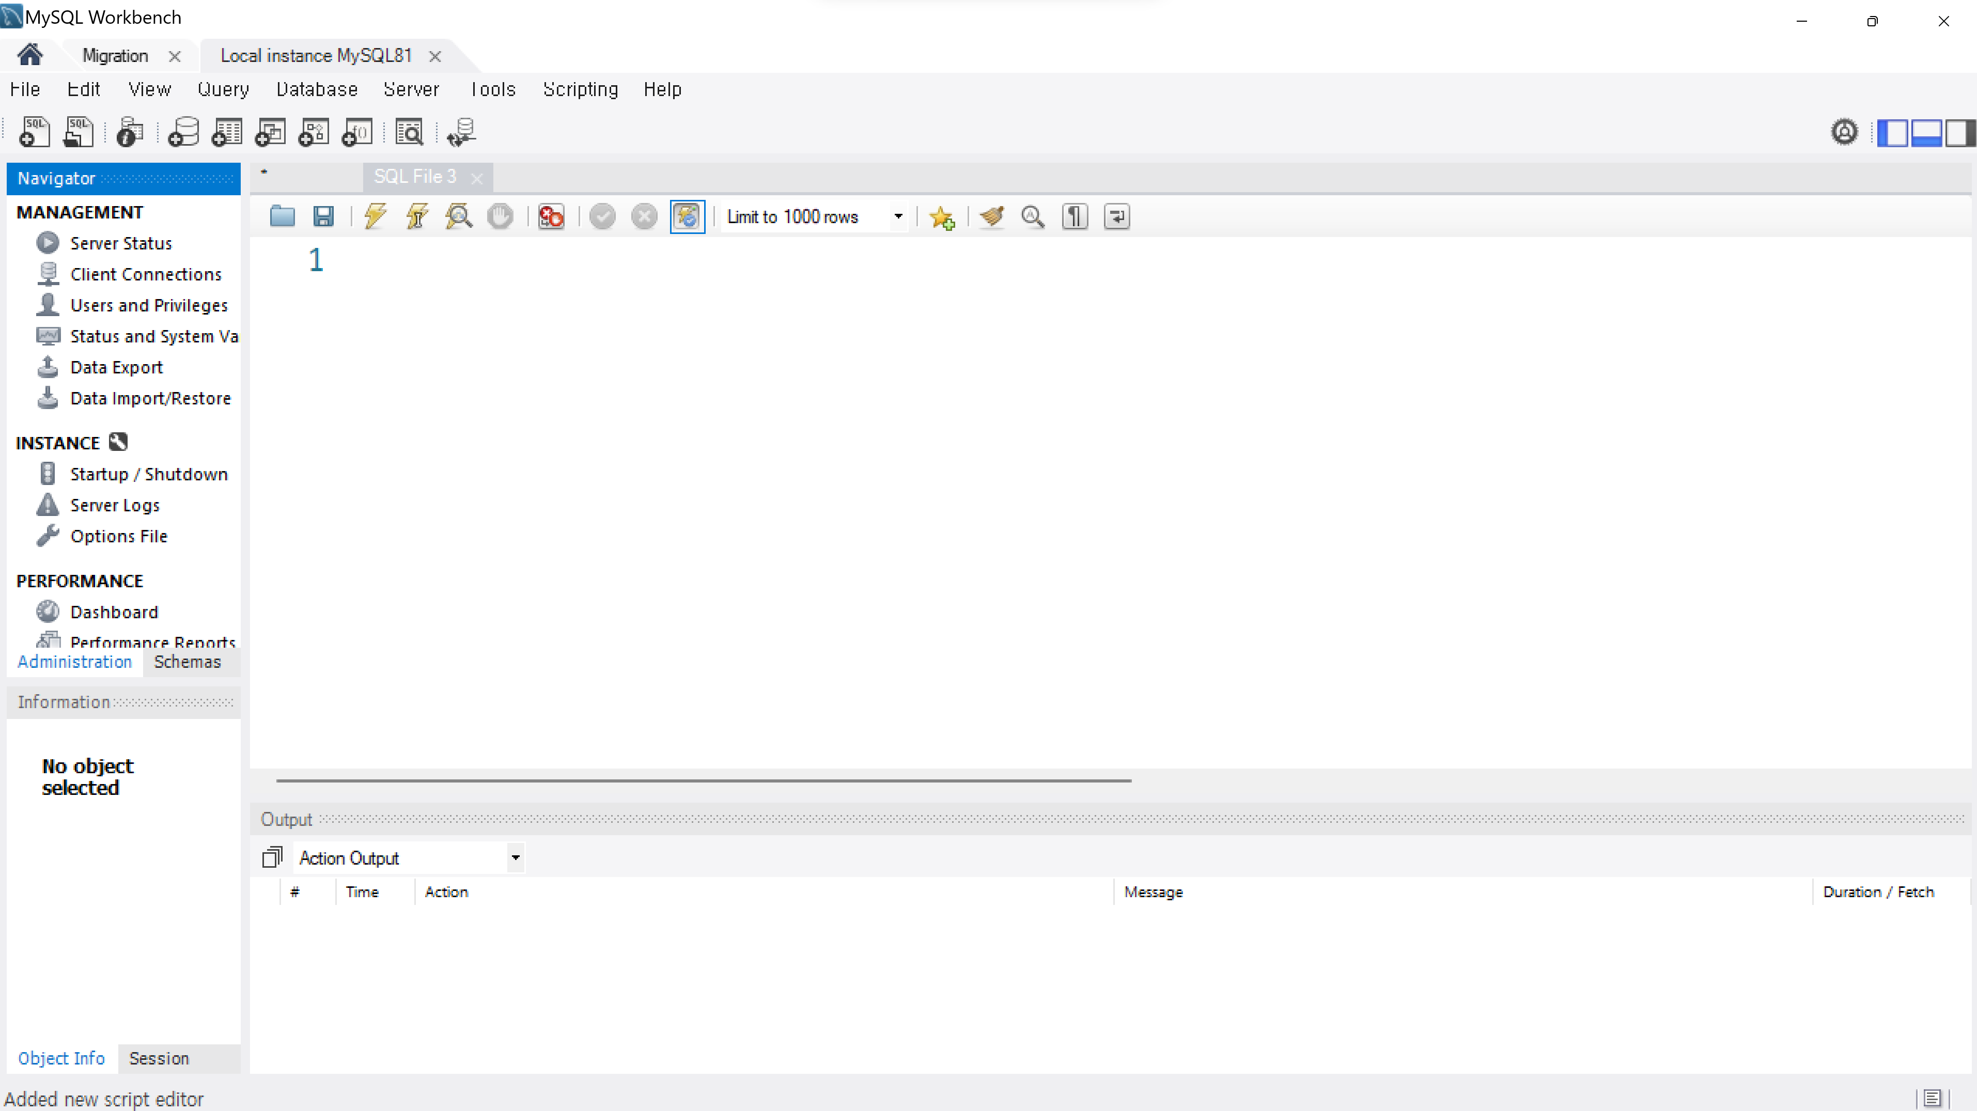Click Save script floppy disk icon
The image size is (1977, 1111).
tap(323, 216)
